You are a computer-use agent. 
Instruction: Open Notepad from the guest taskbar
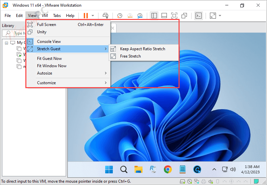tap(182, 169)
